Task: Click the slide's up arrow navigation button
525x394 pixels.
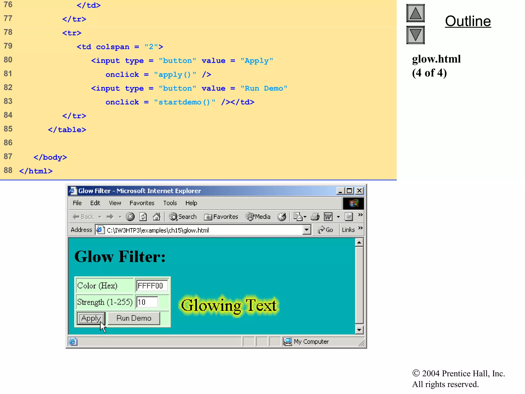Action: pyautogui.click(x=415, y=13)
